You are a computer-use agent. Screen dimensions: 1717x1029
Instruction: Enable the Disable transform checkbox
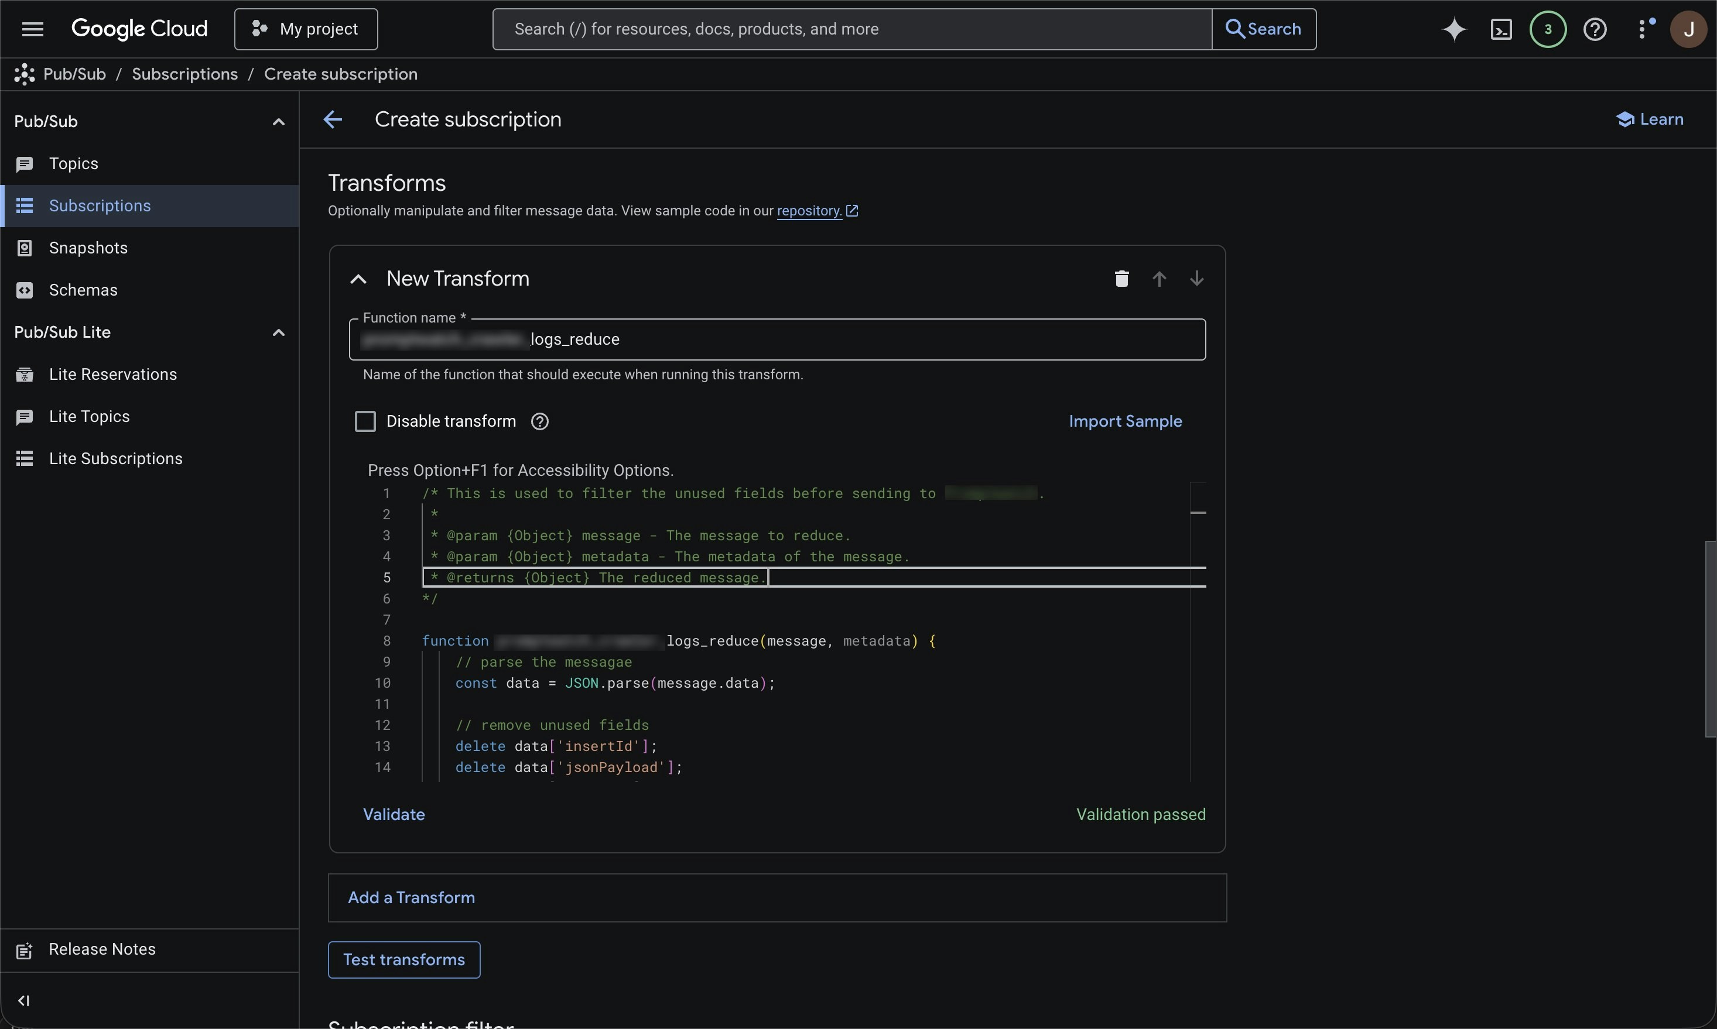pos(366,421)
